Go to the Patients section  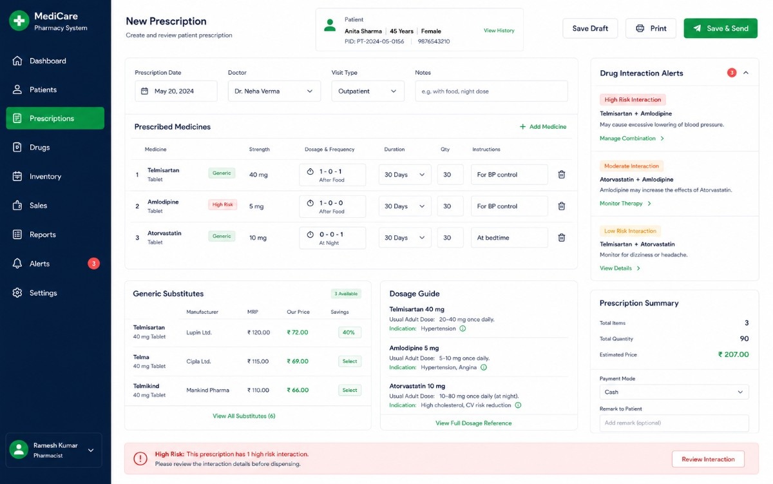pos(55,90)
